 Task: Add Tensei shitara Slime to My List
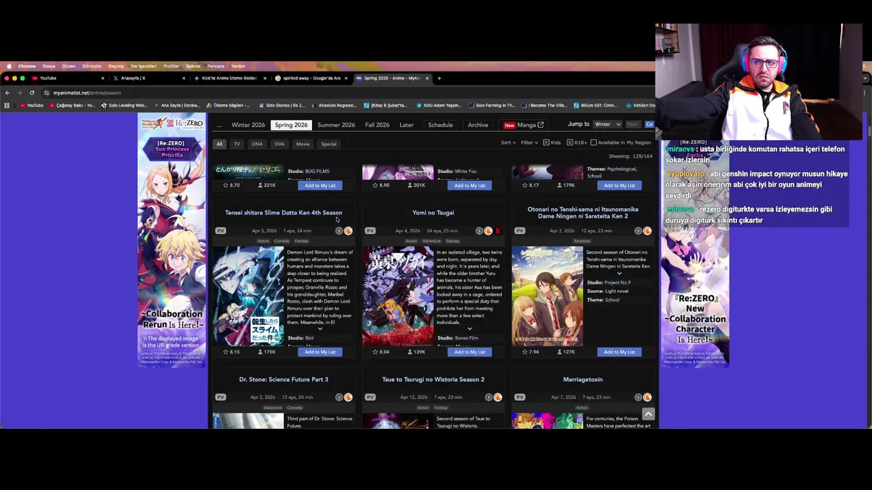(x=320, y=352)
